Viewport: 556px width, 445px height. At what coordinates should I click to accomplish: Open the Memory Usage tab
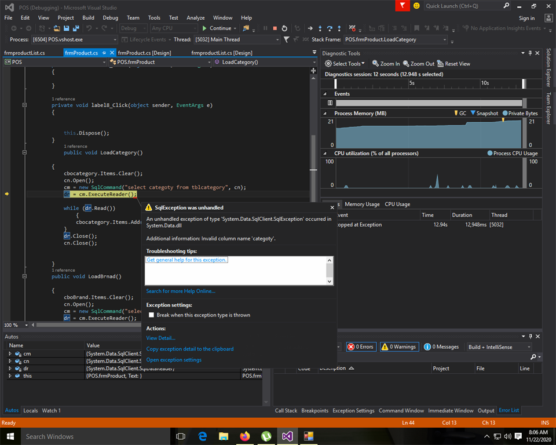point(362,204)
